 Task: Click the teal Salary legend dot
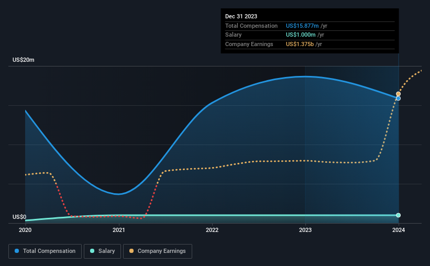92,251
